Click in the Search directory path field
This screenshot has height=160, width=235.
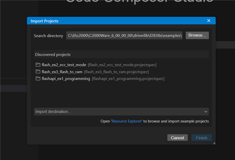(124, 36)
